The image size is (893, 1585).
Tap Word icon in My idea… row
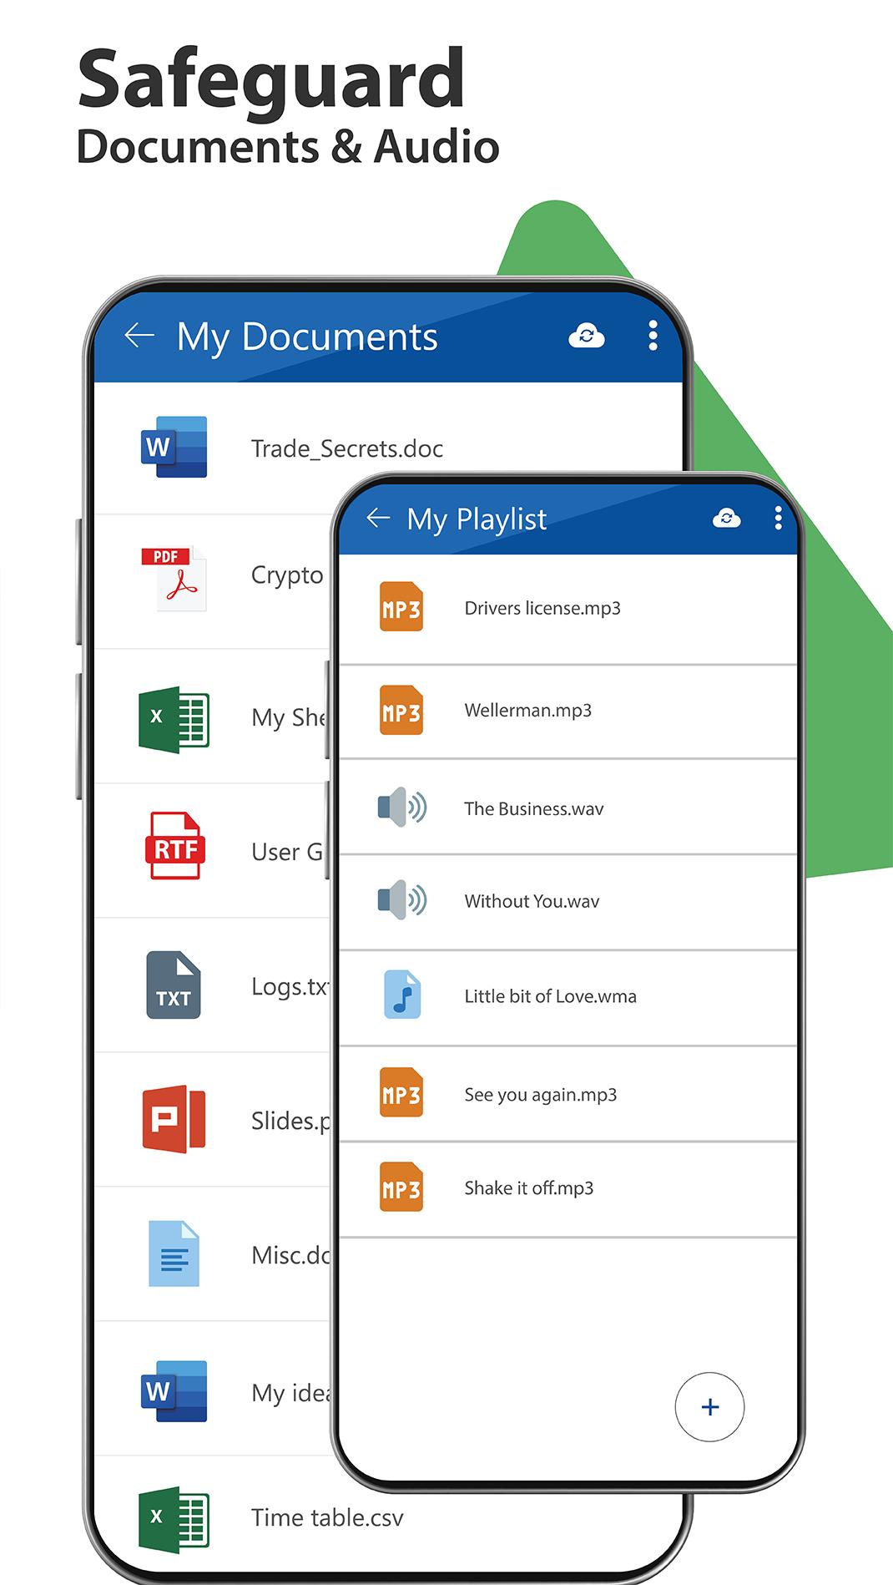(174, 1391)
